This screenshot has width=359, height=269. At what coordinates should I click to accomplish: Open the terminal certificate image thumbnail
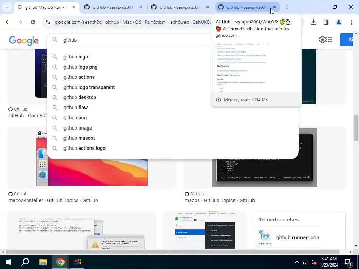[x=265, y=173]
